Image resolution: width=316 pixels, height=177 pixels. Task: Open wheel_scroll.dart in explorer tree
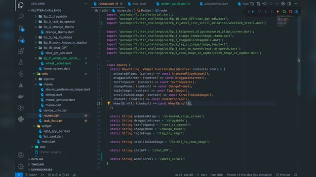(x=58, y=63)
